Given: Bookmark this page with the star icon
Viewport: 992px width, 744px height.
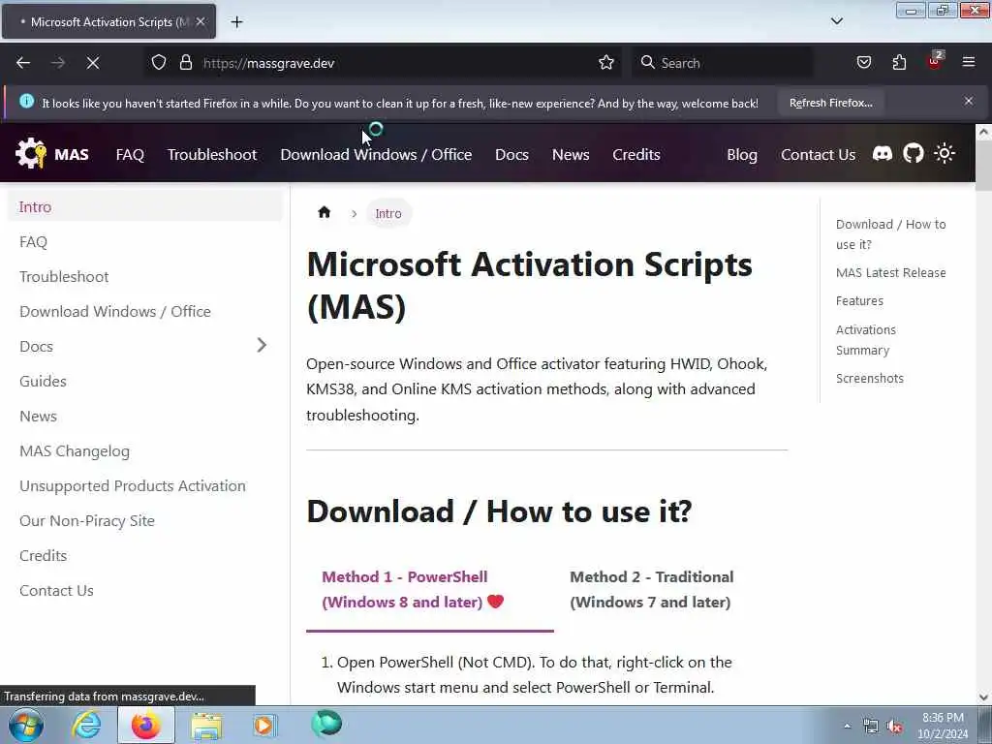Looking at the screenshot, I should [x=606, y=63].
